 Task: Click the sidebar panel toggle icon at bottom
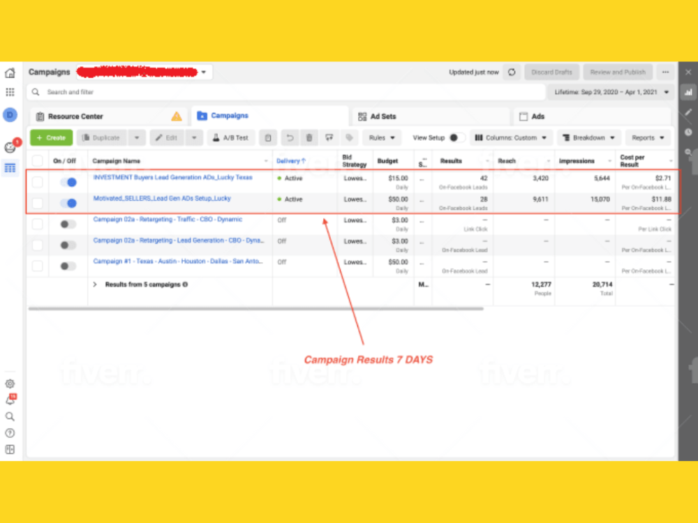pyautogui.click(x=10, y=450)
